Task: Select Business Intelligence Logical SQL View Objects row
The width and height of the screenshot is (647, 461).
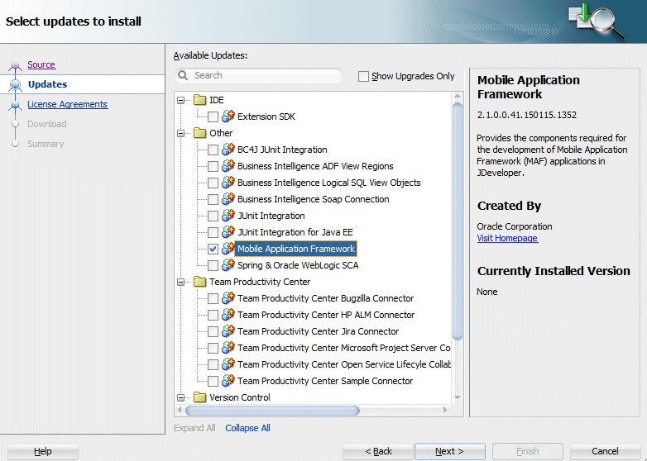Action: pyautogui.click(x=328, y=183)
